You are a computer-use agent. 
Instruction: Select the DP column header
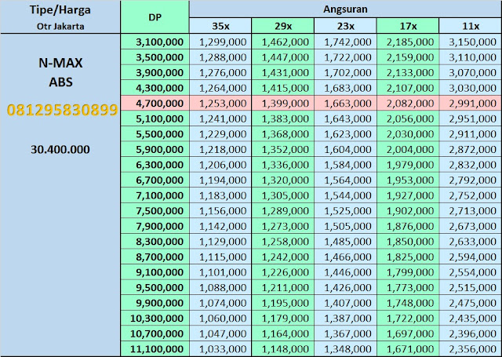point(155,17)
